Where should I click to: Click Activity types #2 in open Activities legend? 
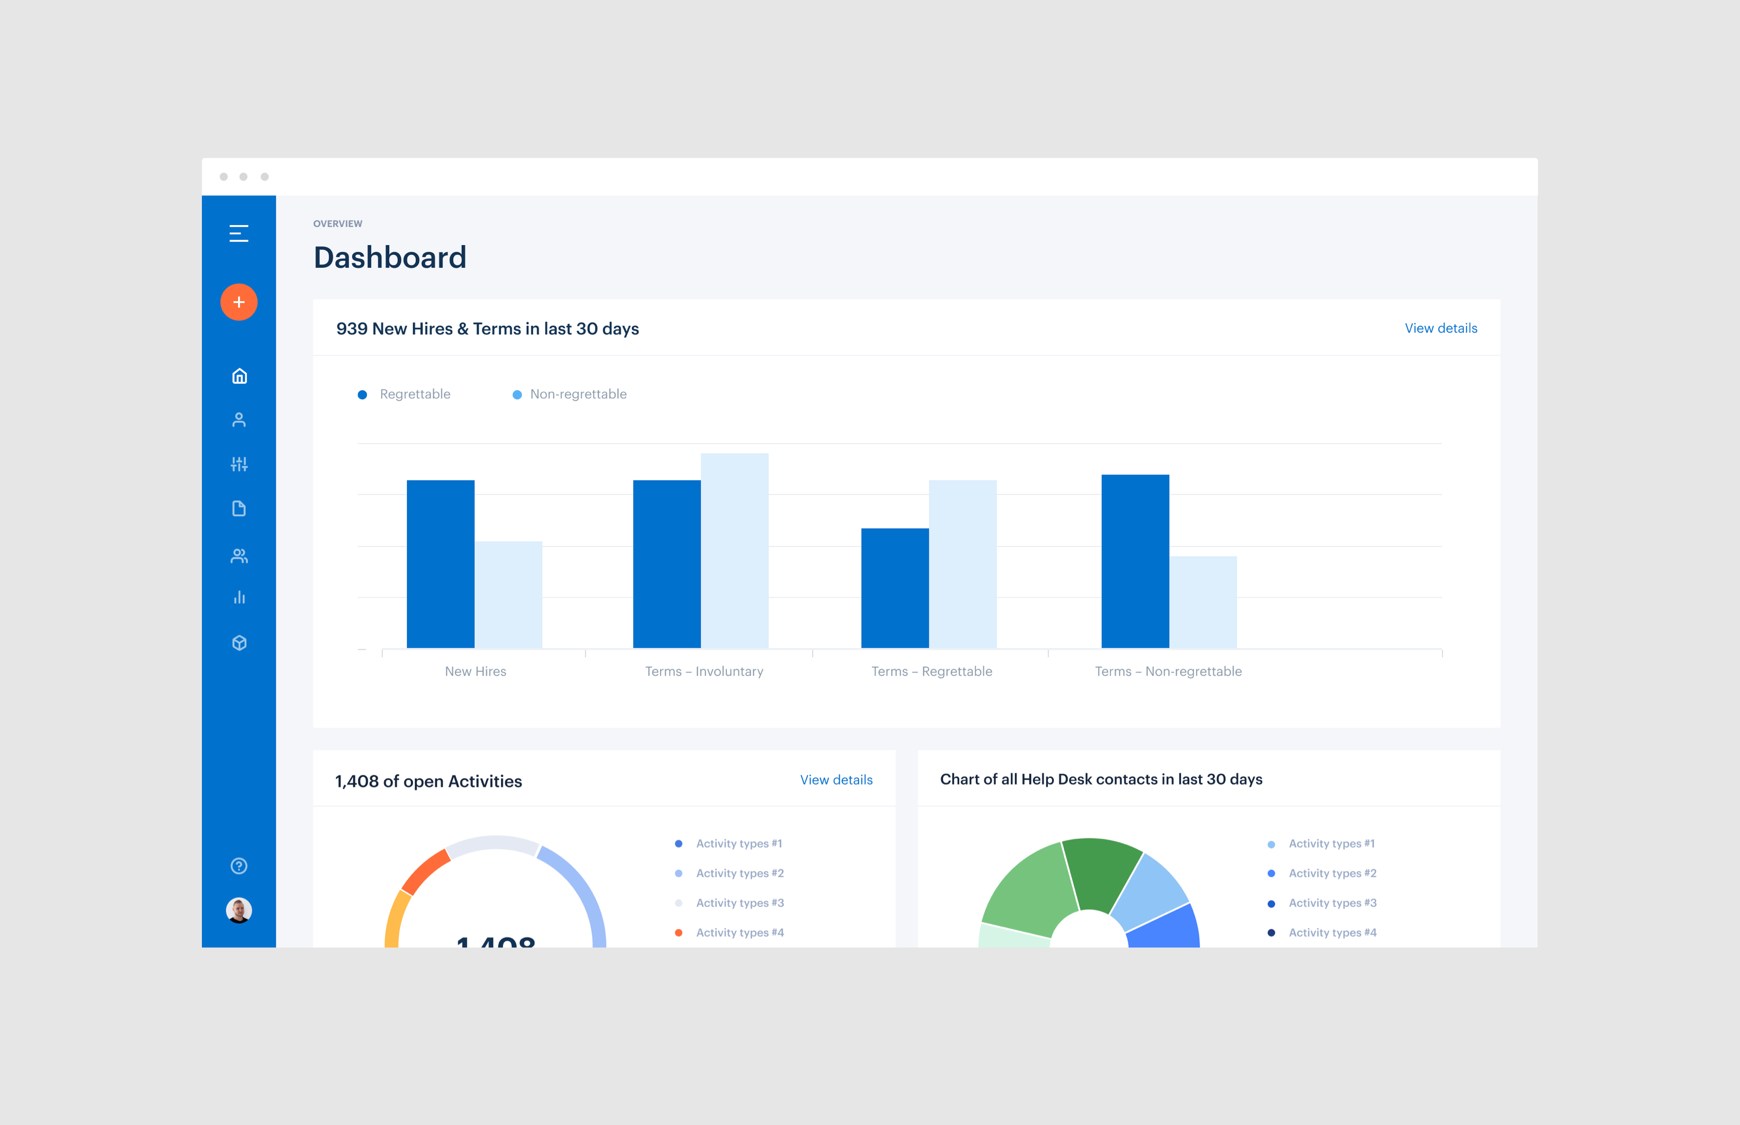click(730, 874)
